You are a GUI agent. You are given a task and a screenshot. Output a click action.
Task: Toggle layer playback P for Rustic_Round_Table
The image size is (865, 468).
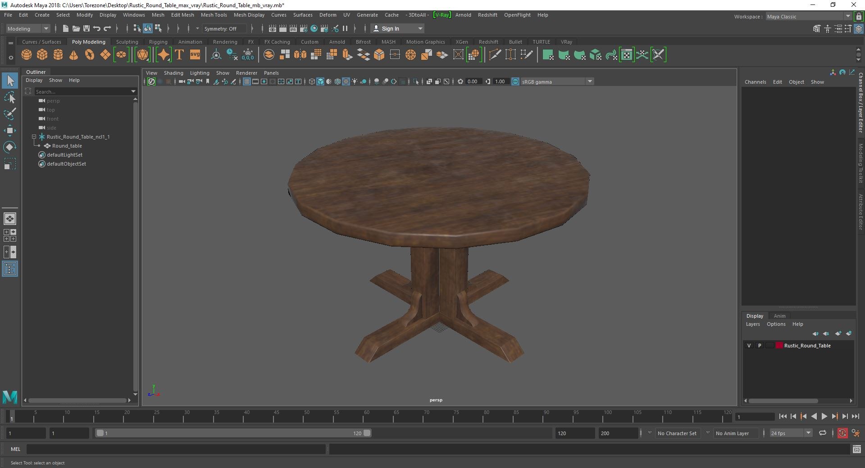pyautogui.click(x=760, y=346)
